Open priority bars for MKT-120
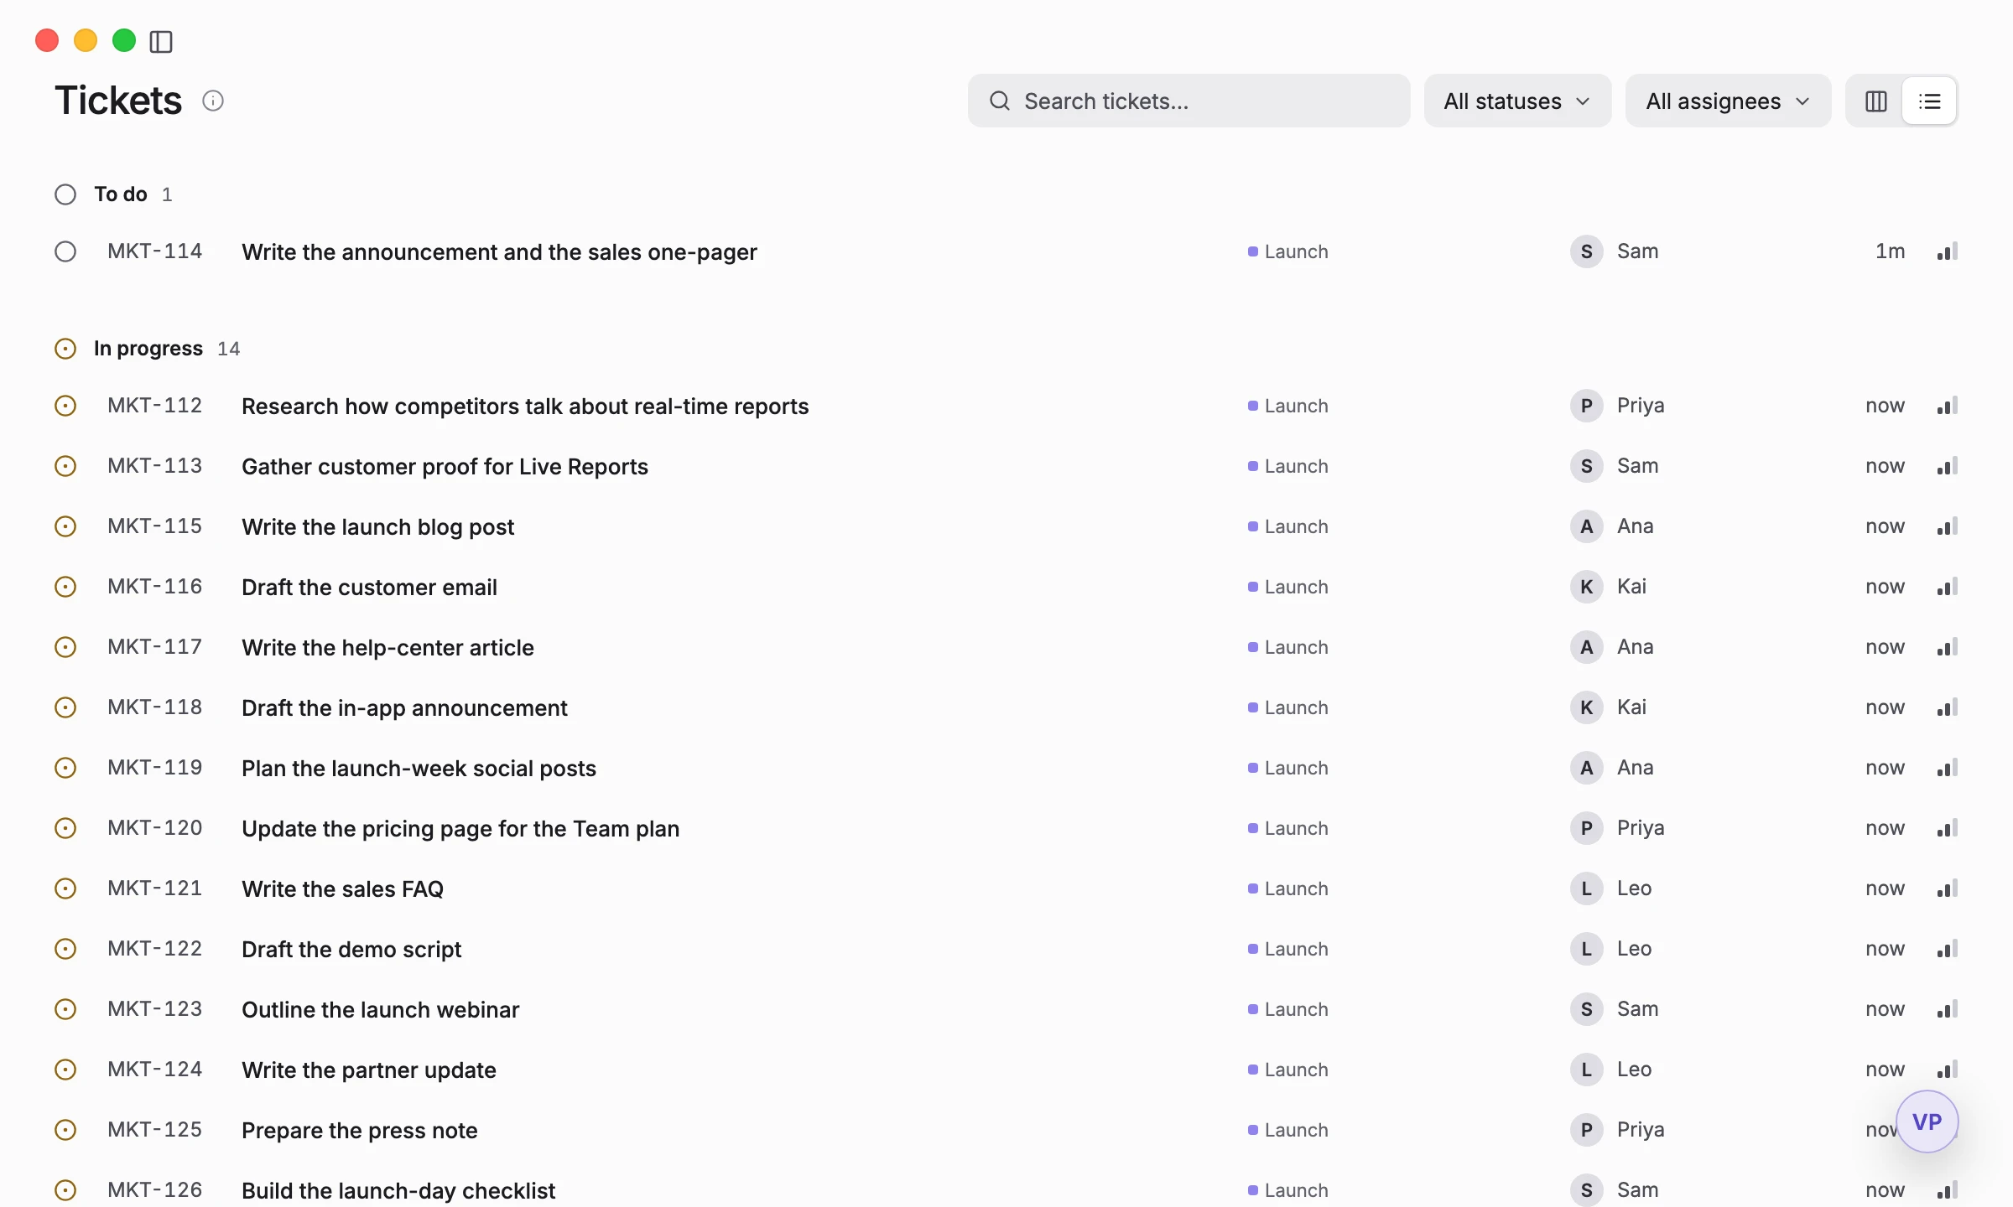The width and height of the screenshot is (2013, 1207). (x=1948, y=828)
